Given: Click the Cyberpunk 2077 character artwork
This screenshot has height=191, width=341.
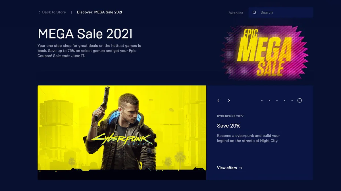Looking at the screenshot, I should [x=122, y=132].
